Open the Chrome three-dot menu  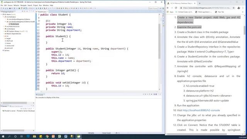pos(243,8)
